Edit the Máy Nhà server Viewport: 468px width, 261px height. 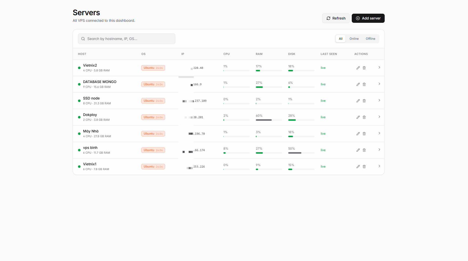(358, 134)
